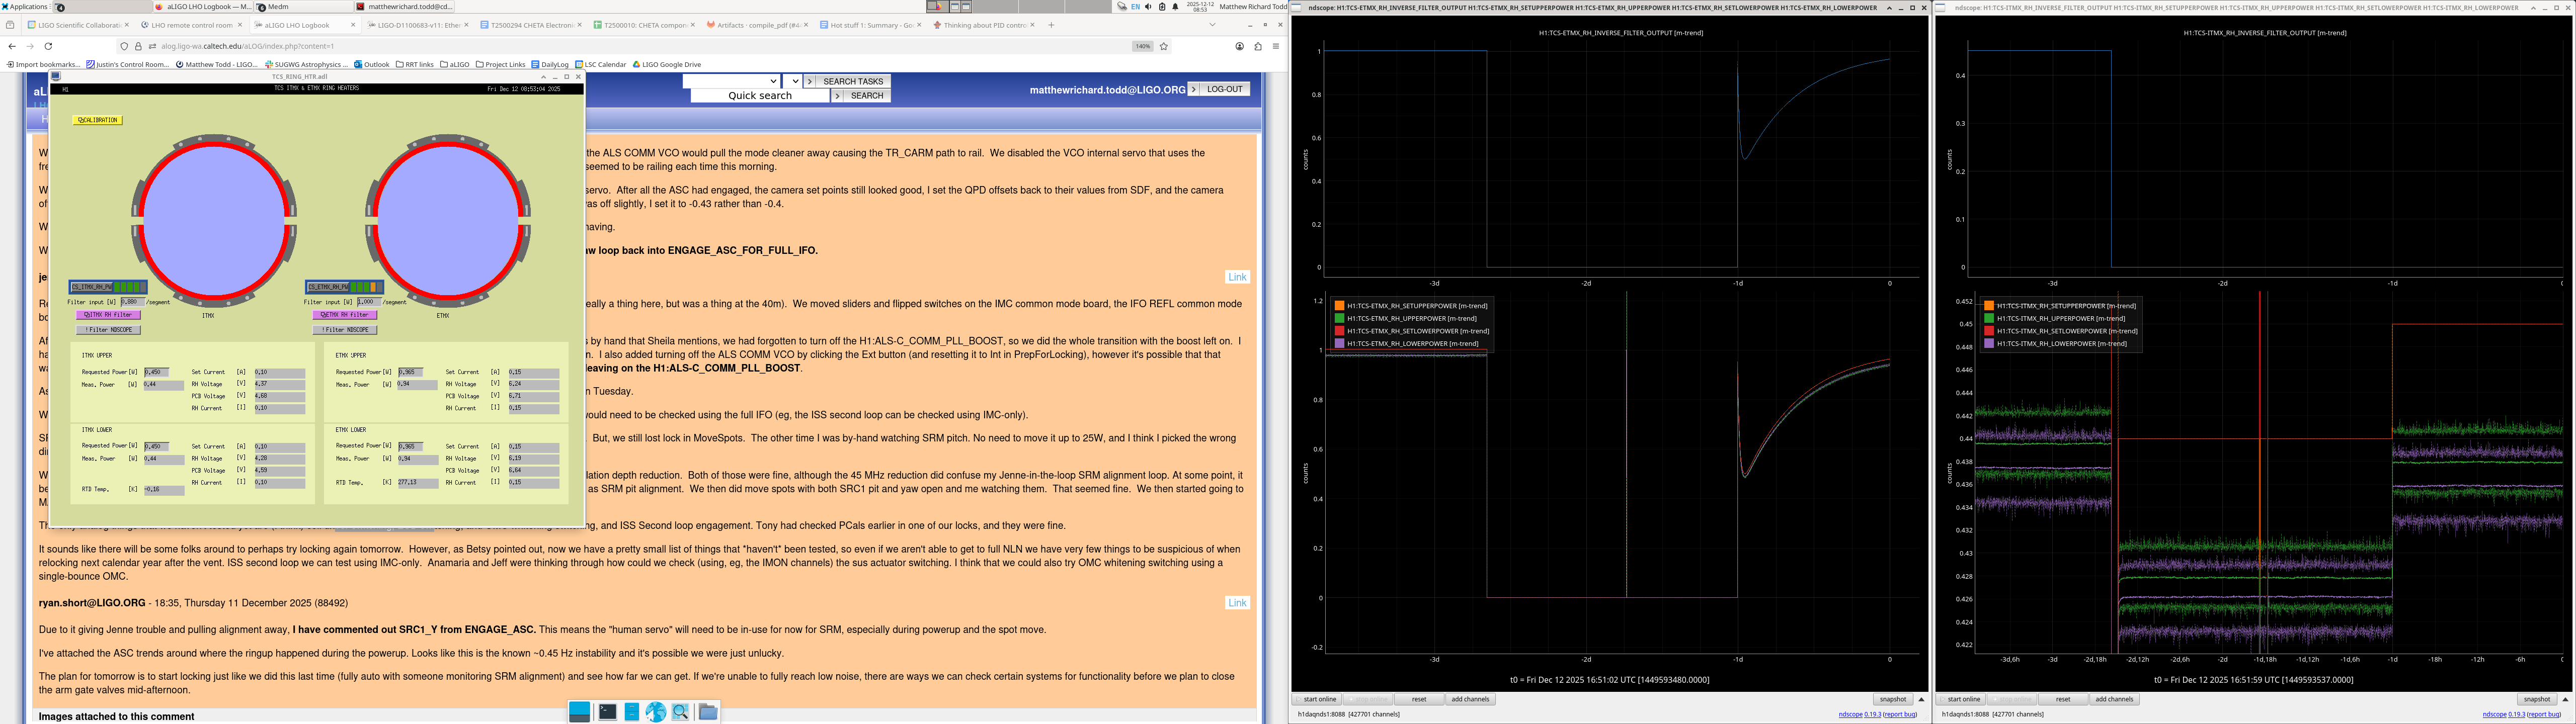Click the system volume speaker icon
This screenshot has width=2576, height=724.
click(1148, 6)
